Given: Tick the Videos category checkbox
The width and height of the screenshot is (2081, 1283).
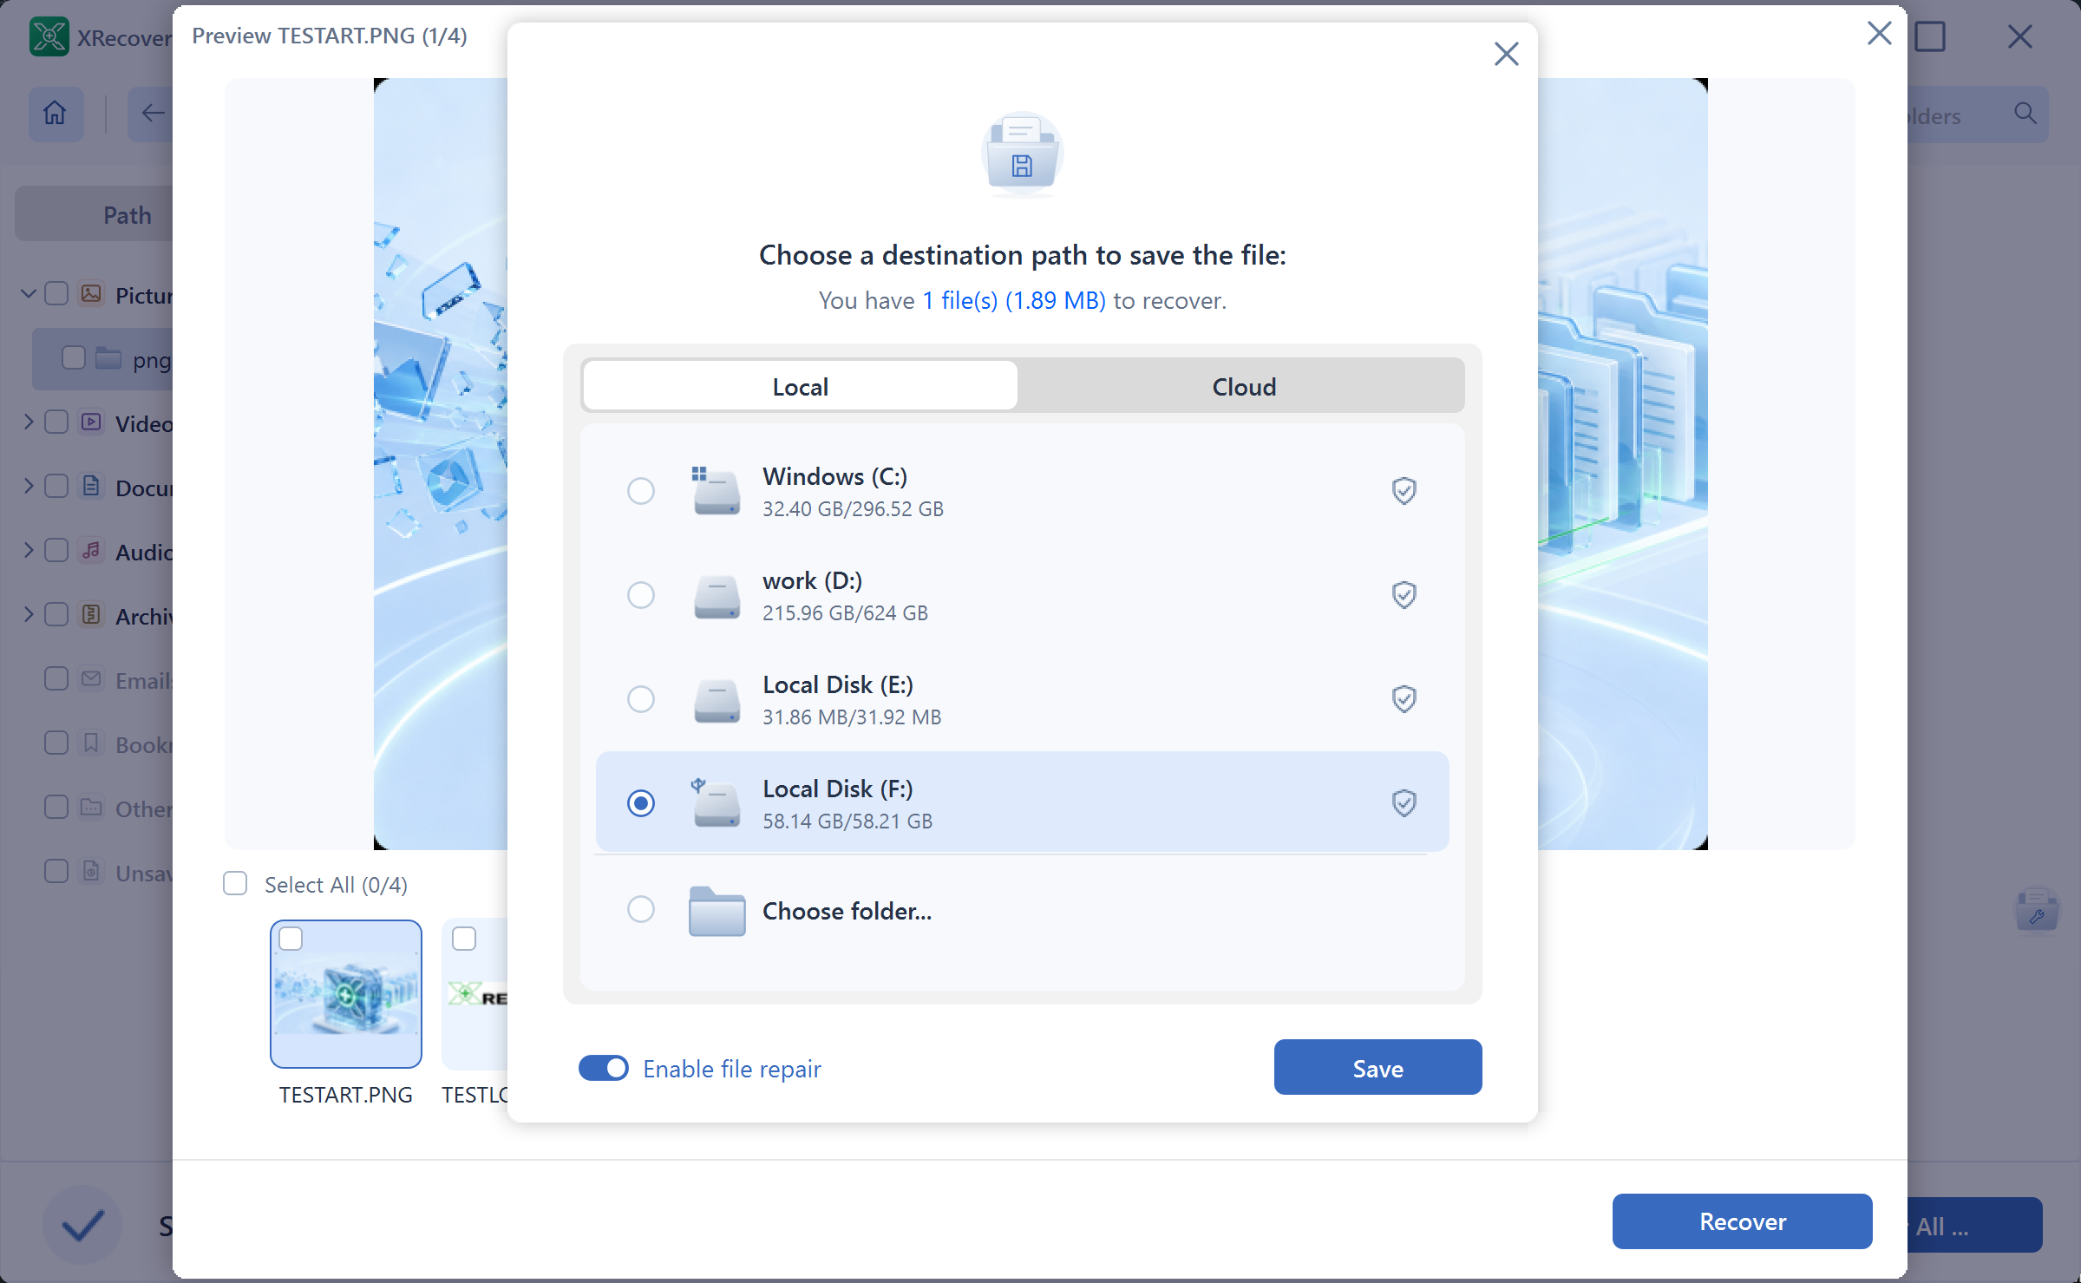Looking at the screenshot, I should tap(56, 422).
